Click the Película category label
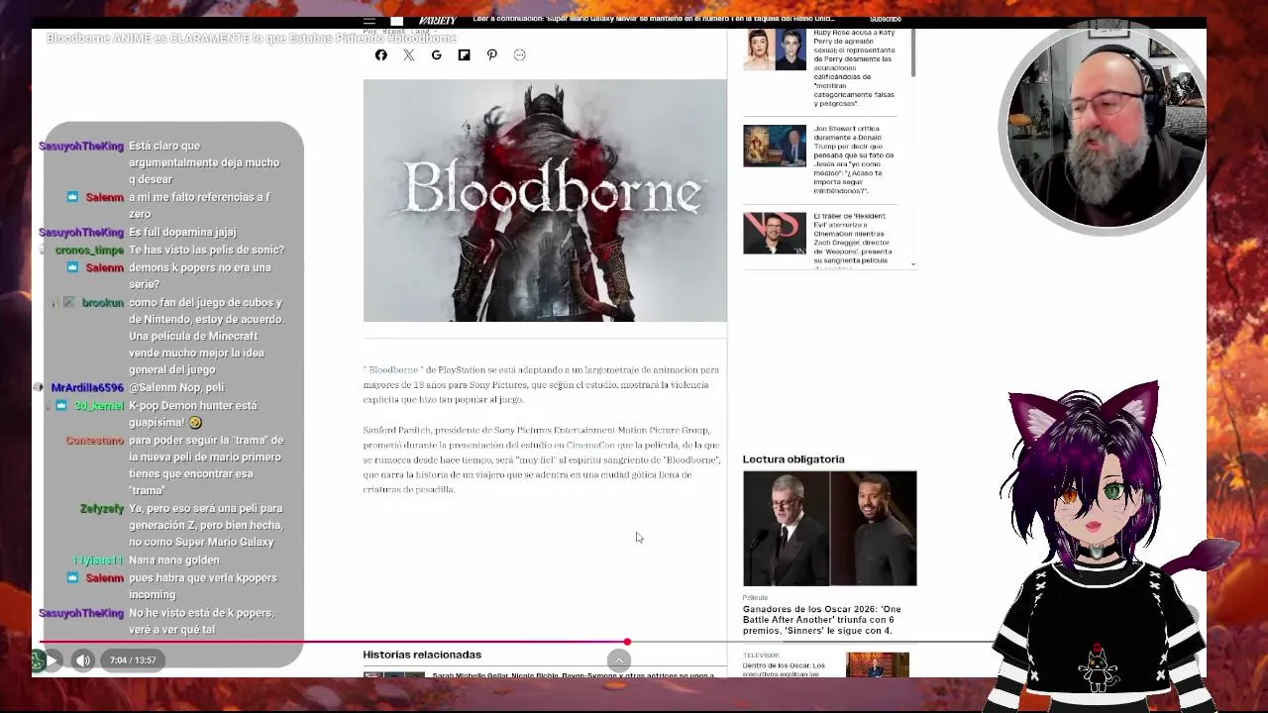This screenshot has height=713, width=1268. [755, 598]
